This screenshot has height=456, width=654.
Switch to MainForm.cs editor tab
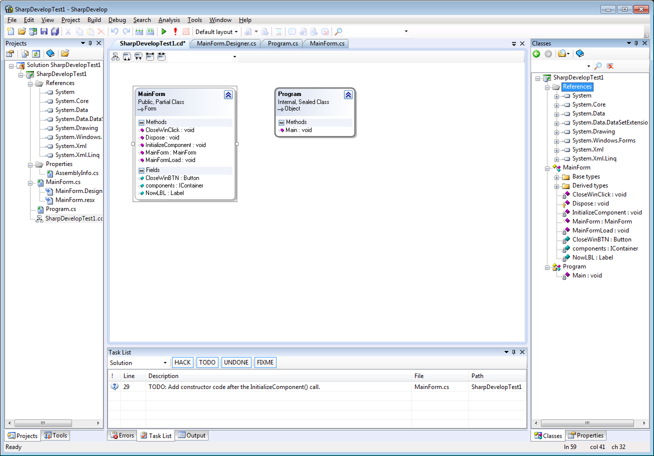coord(327,43)
